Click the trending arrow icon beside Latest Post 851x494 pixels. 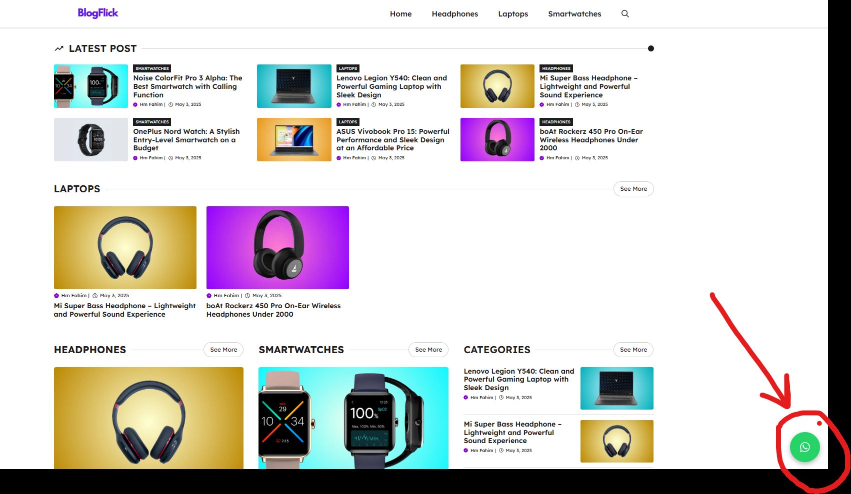pos(59,48)
